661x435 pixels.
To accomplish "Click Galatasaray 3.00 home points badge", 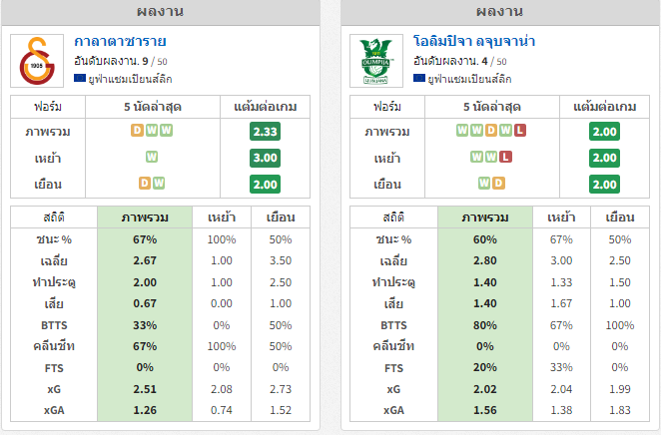I will (266, 158).
